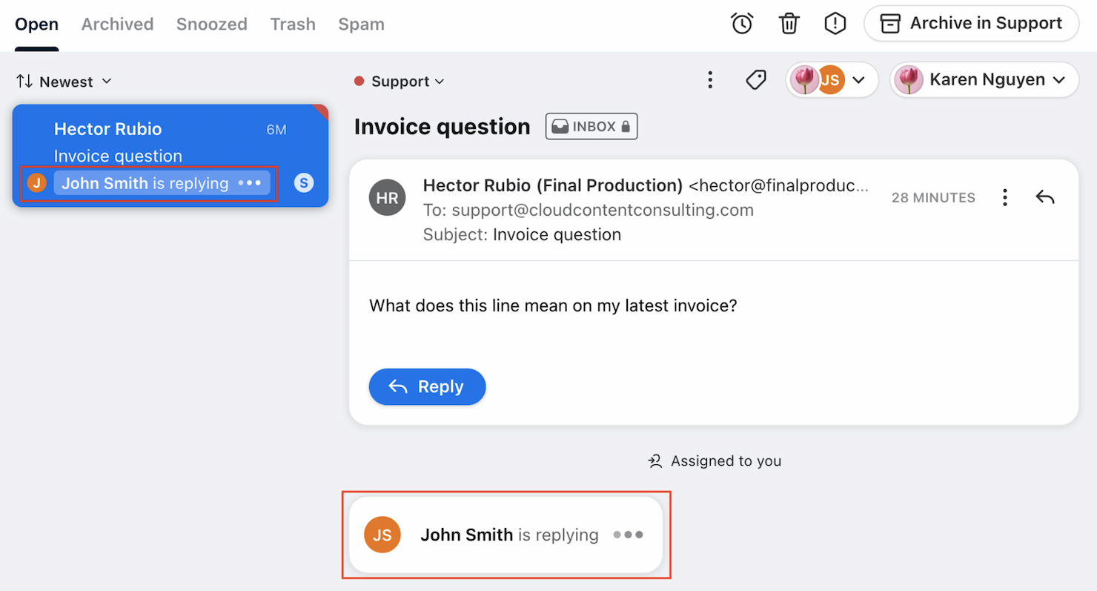Screen dimensions: 1097x591
Task: Click the INBOX badge with lock
Action: (591, 127)
